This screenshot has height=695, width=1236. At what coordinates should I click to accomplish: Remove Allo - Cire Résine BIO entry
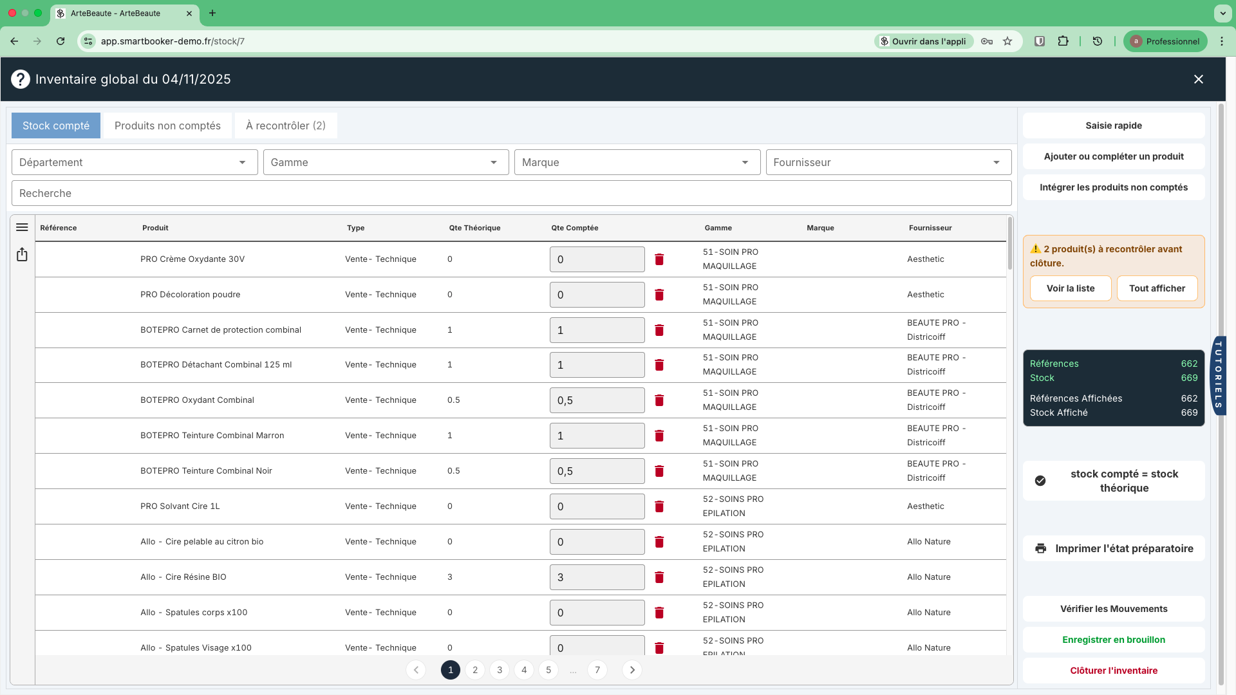coord(659,577)
